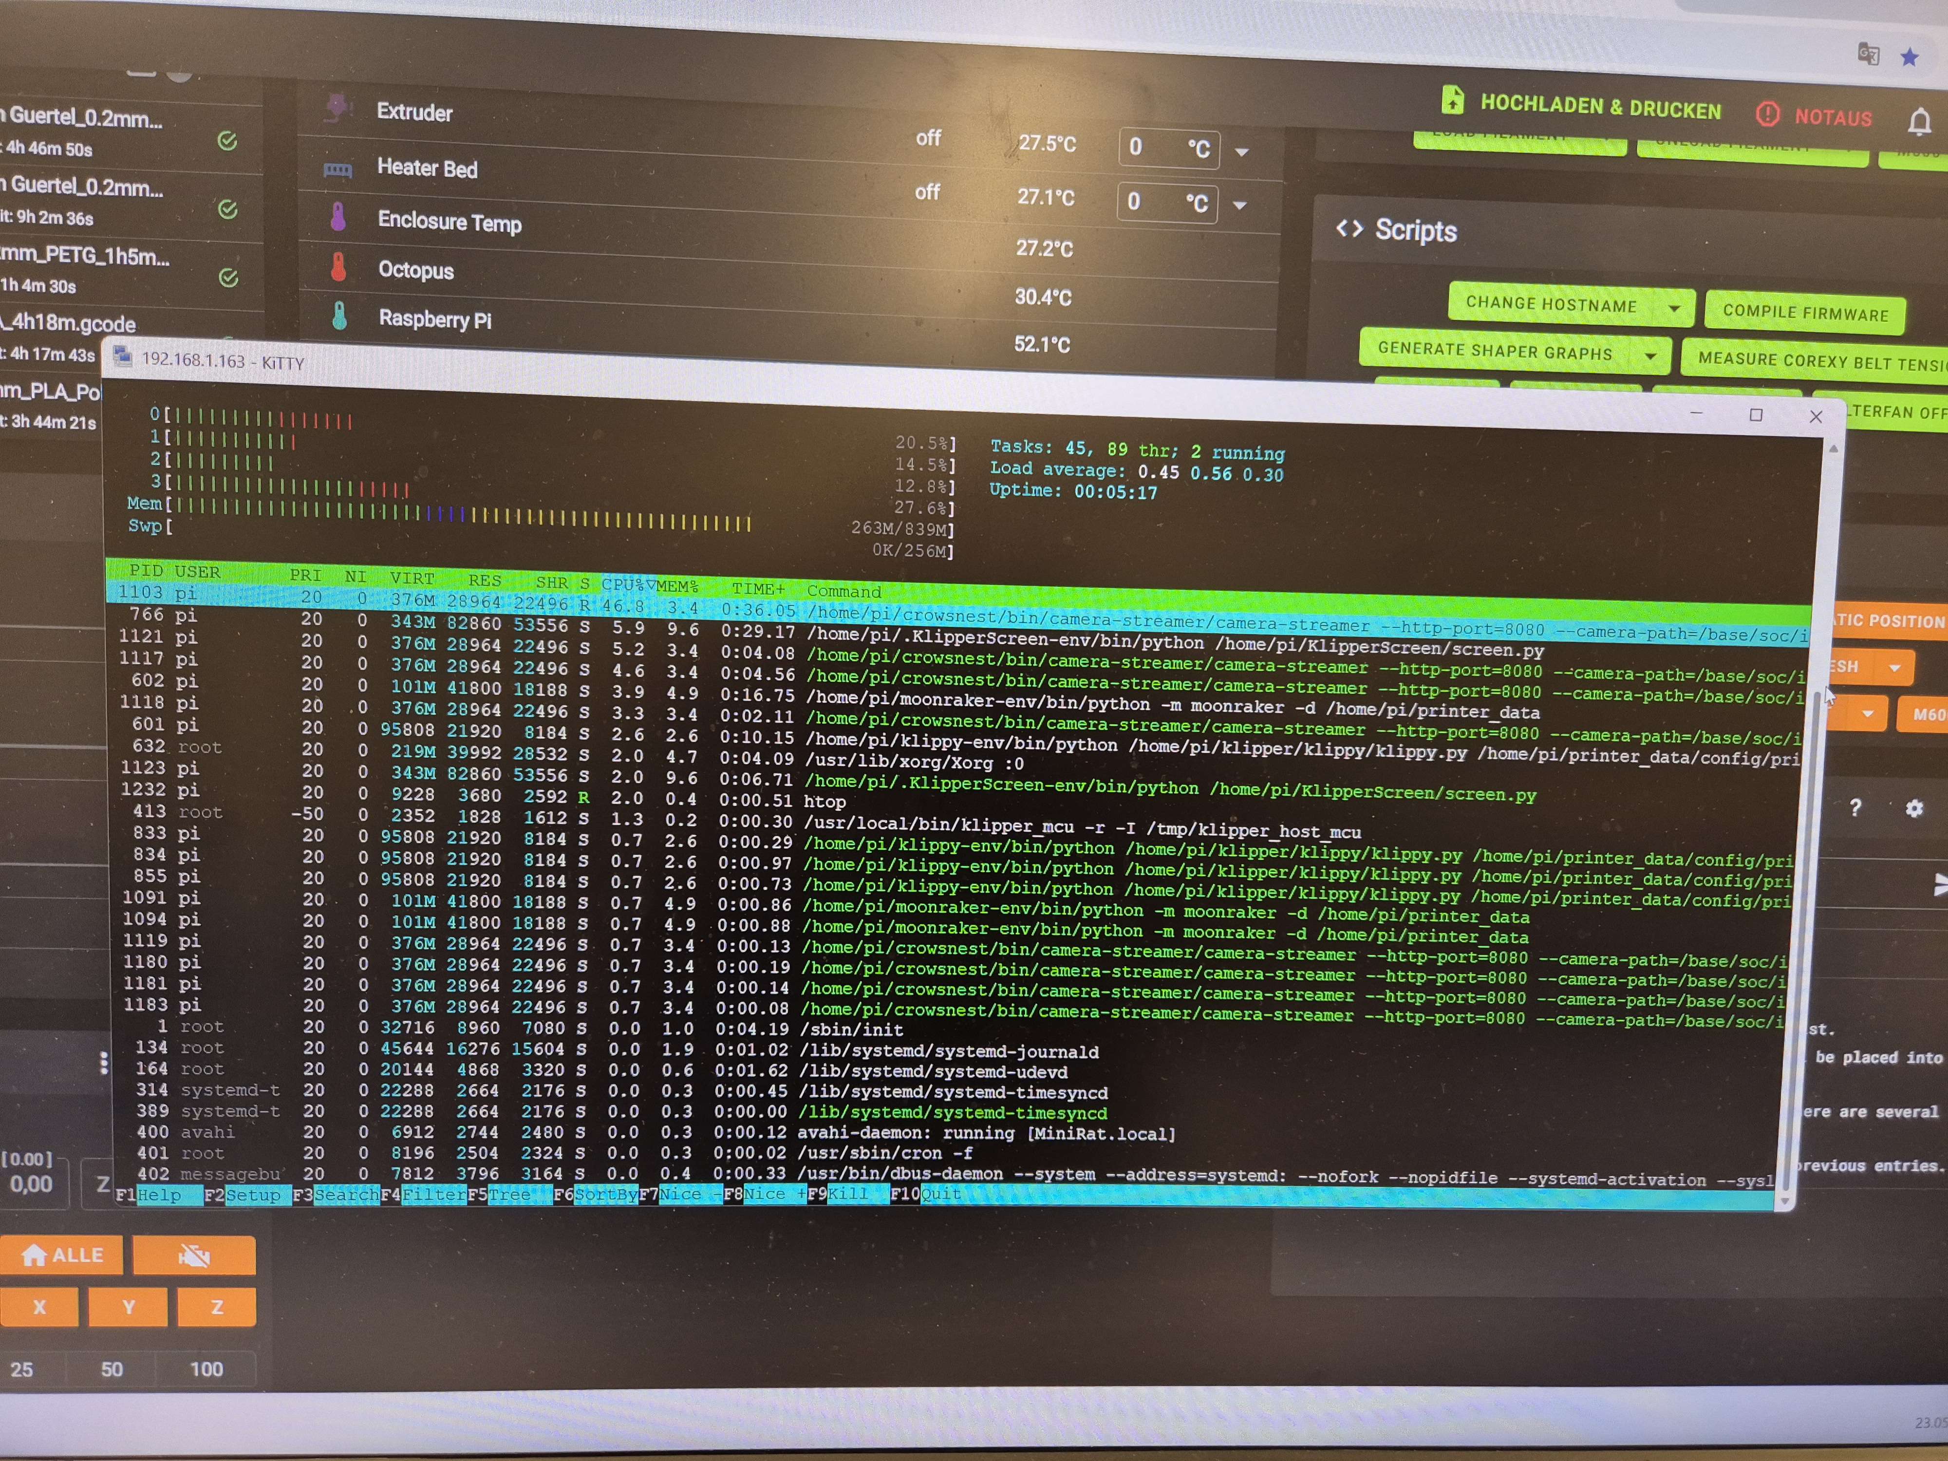
Task: Open Heater Bed temperature preset dropdown
Action: coord(1240,206)
